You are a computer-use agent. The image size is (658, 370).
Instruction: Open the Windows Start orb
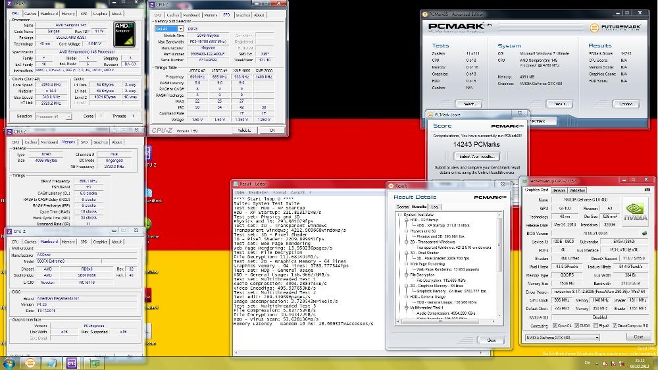[9, 363]
